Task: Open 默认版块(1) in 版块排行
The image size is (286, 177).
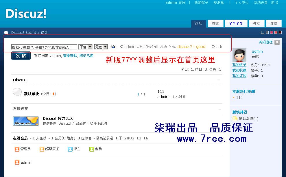Action: click(x=249, y=119)
